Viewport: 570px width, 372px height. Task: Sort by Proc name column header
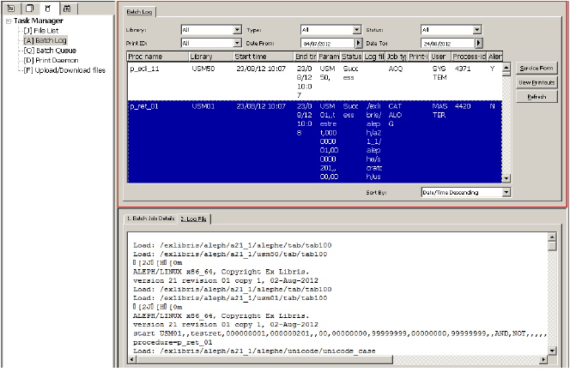point(158,57)
